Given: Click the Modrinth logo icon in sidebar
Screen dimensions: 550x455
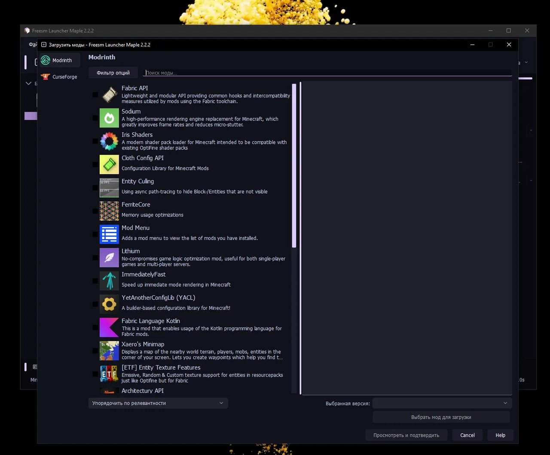Looking at the screenshot, I should (x=46, y=60).
